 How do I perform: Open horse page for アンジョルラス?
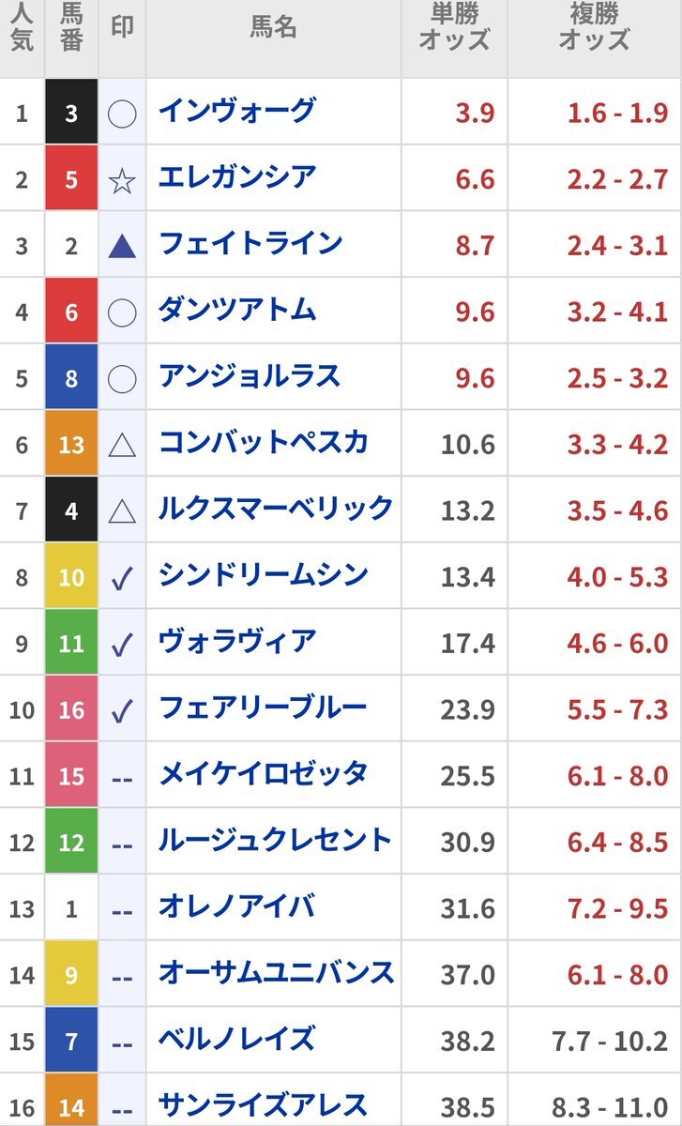coord(249,376)
